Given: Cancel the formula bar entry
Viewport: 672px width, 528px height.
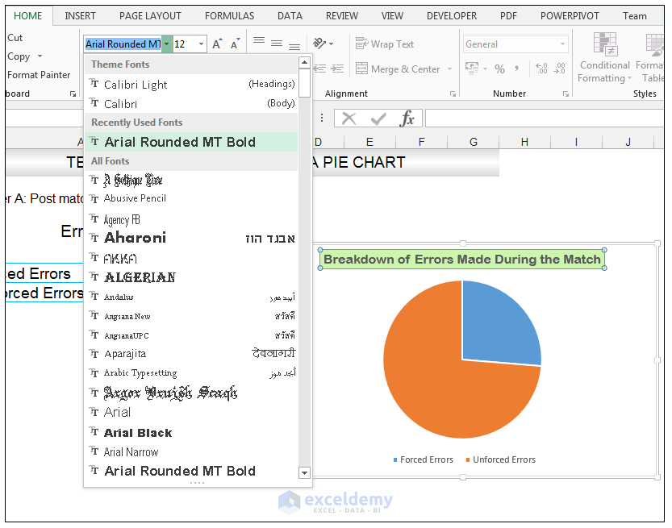Looking at the screenshot, I should pos(349,118).
